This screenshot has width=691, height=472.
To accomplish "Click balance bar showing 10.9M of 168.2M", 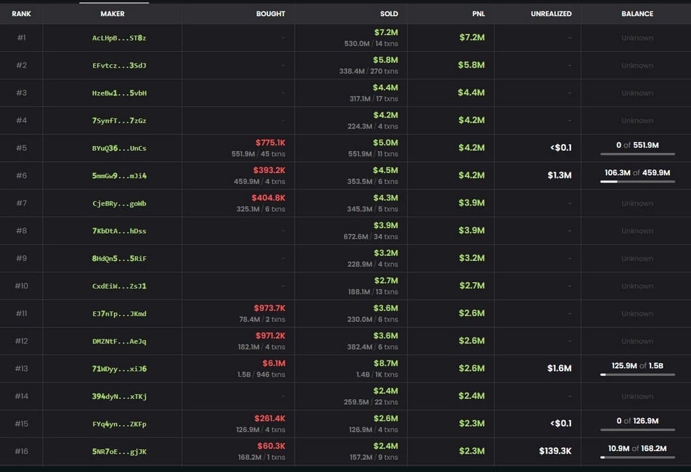I will (637, 457).
